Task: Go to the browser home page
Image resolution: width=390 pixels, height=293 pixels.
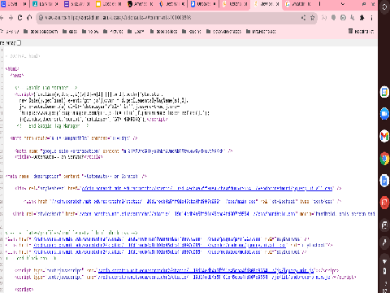Action: click(29, 18)
